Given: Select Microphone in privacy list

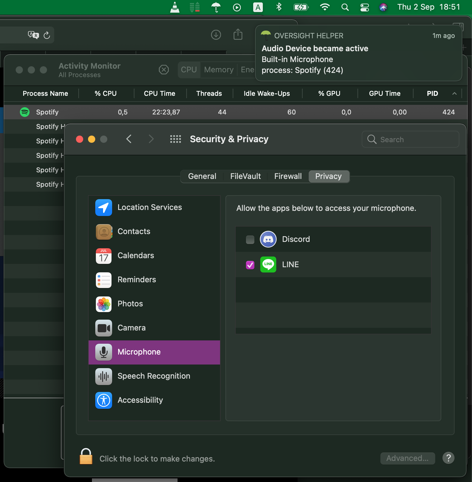Looking at the screenshot, I should [x=154, y=352].
